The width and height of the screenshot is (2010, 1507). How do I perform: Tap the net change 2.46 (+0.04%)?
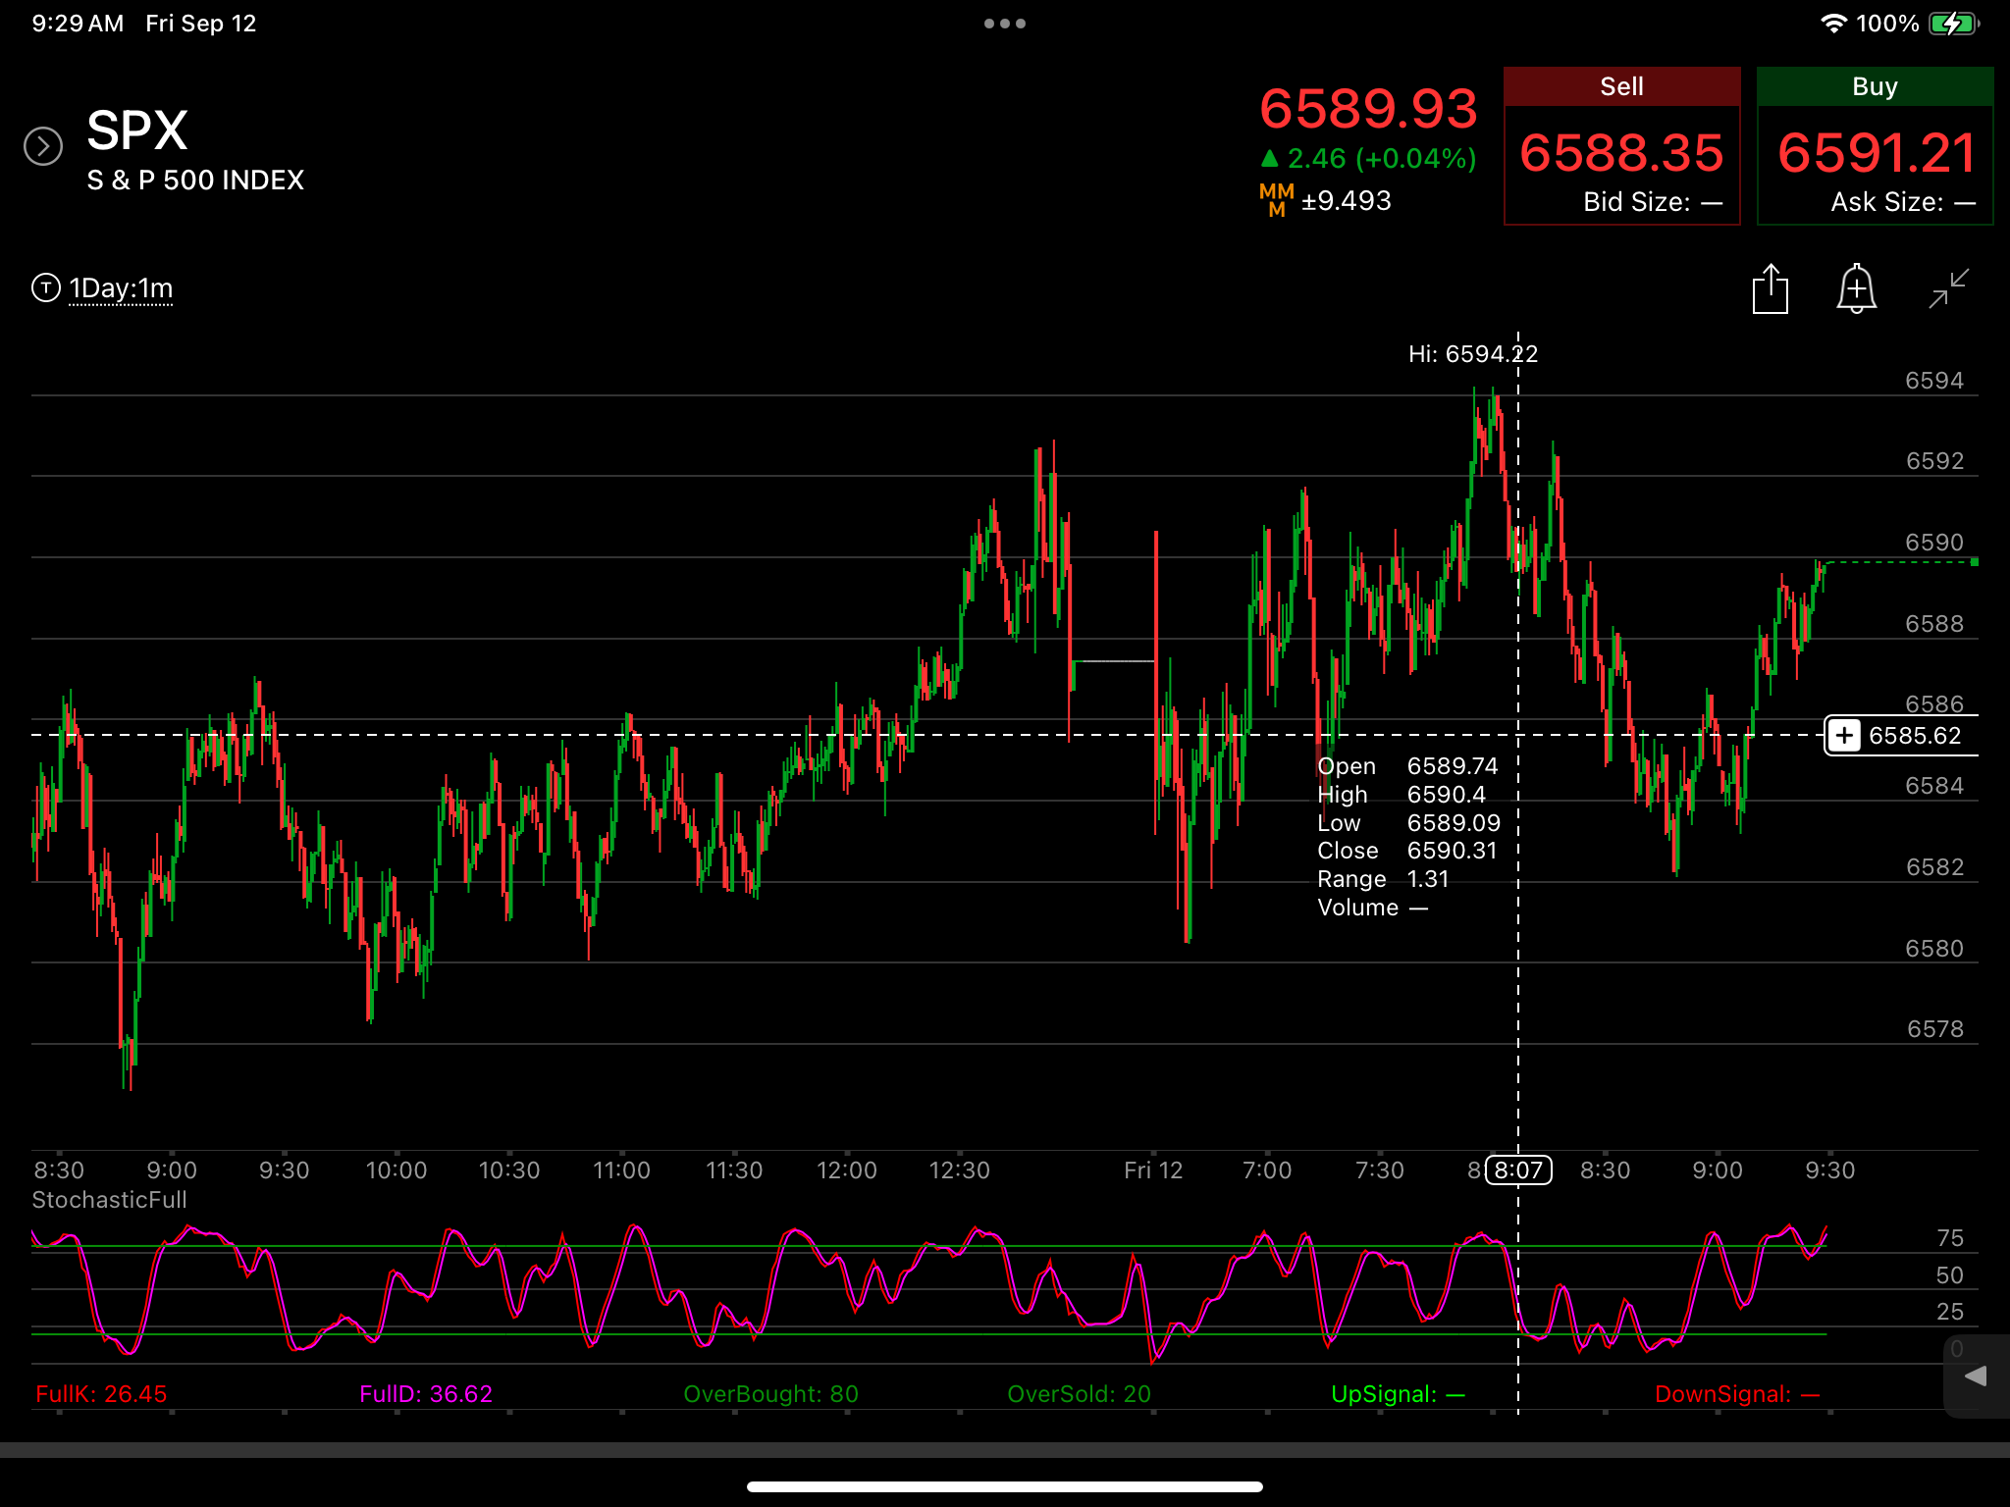coord(1368,159)
